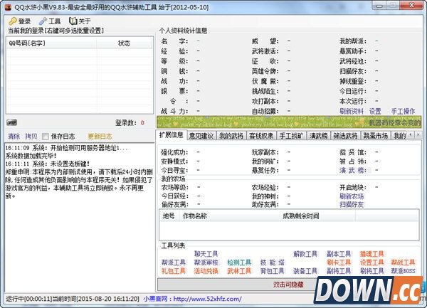Click the 手工操作 link
Screen dimensions: 427x308
403,111
